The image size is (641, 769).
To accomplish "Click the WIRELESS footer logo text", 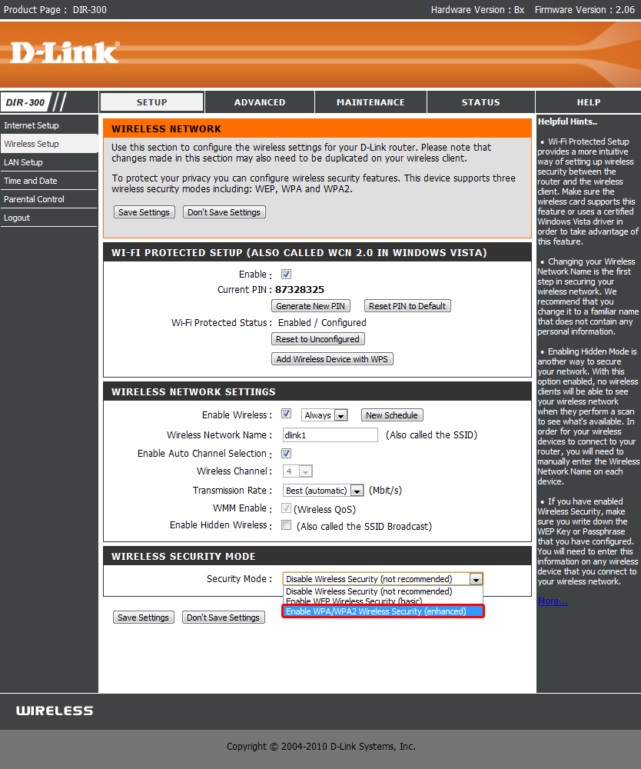I will pyautogui.click(x=55, y=711).
